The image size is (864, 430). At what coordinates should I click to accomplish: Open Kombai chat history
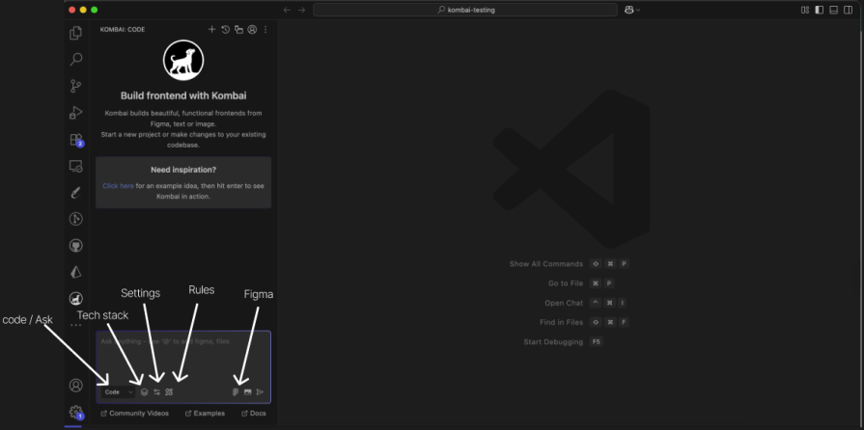point(225,30)
